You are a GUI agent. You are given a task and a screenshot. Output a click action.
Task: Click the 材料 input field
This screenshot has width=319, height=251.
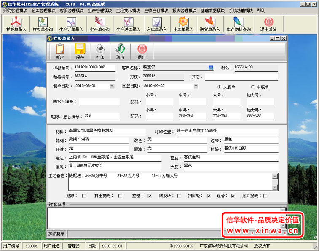tap(107, 132)
